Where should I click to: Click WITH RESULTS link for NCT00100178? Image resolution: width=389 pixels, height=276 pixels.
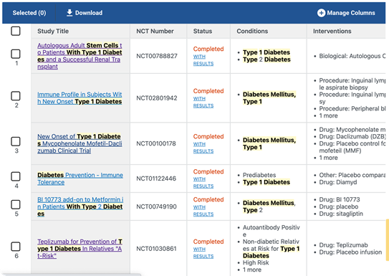[x=203, y=148]
